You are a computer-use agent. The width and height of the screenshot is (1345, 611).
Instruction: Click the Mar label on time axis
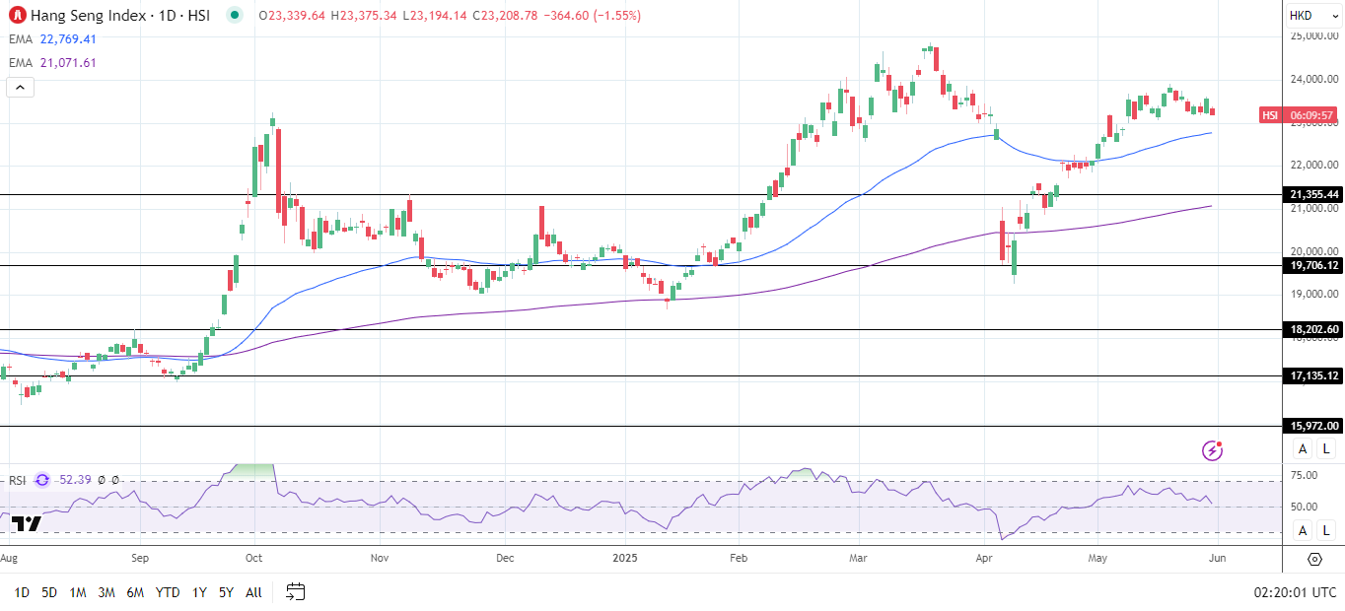858,558
